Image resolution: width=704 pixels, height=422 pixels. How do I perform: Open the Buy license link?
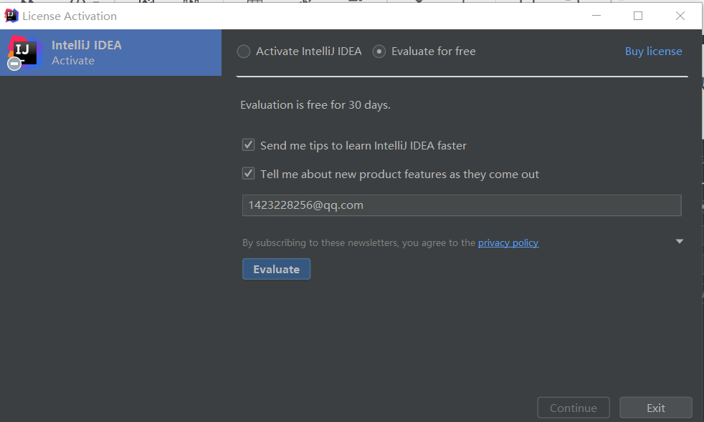click(x=653, y=51)
